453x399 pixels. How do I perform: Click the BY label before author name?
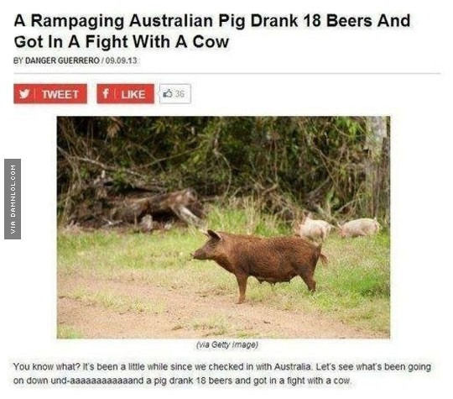[x=18, y=60]
